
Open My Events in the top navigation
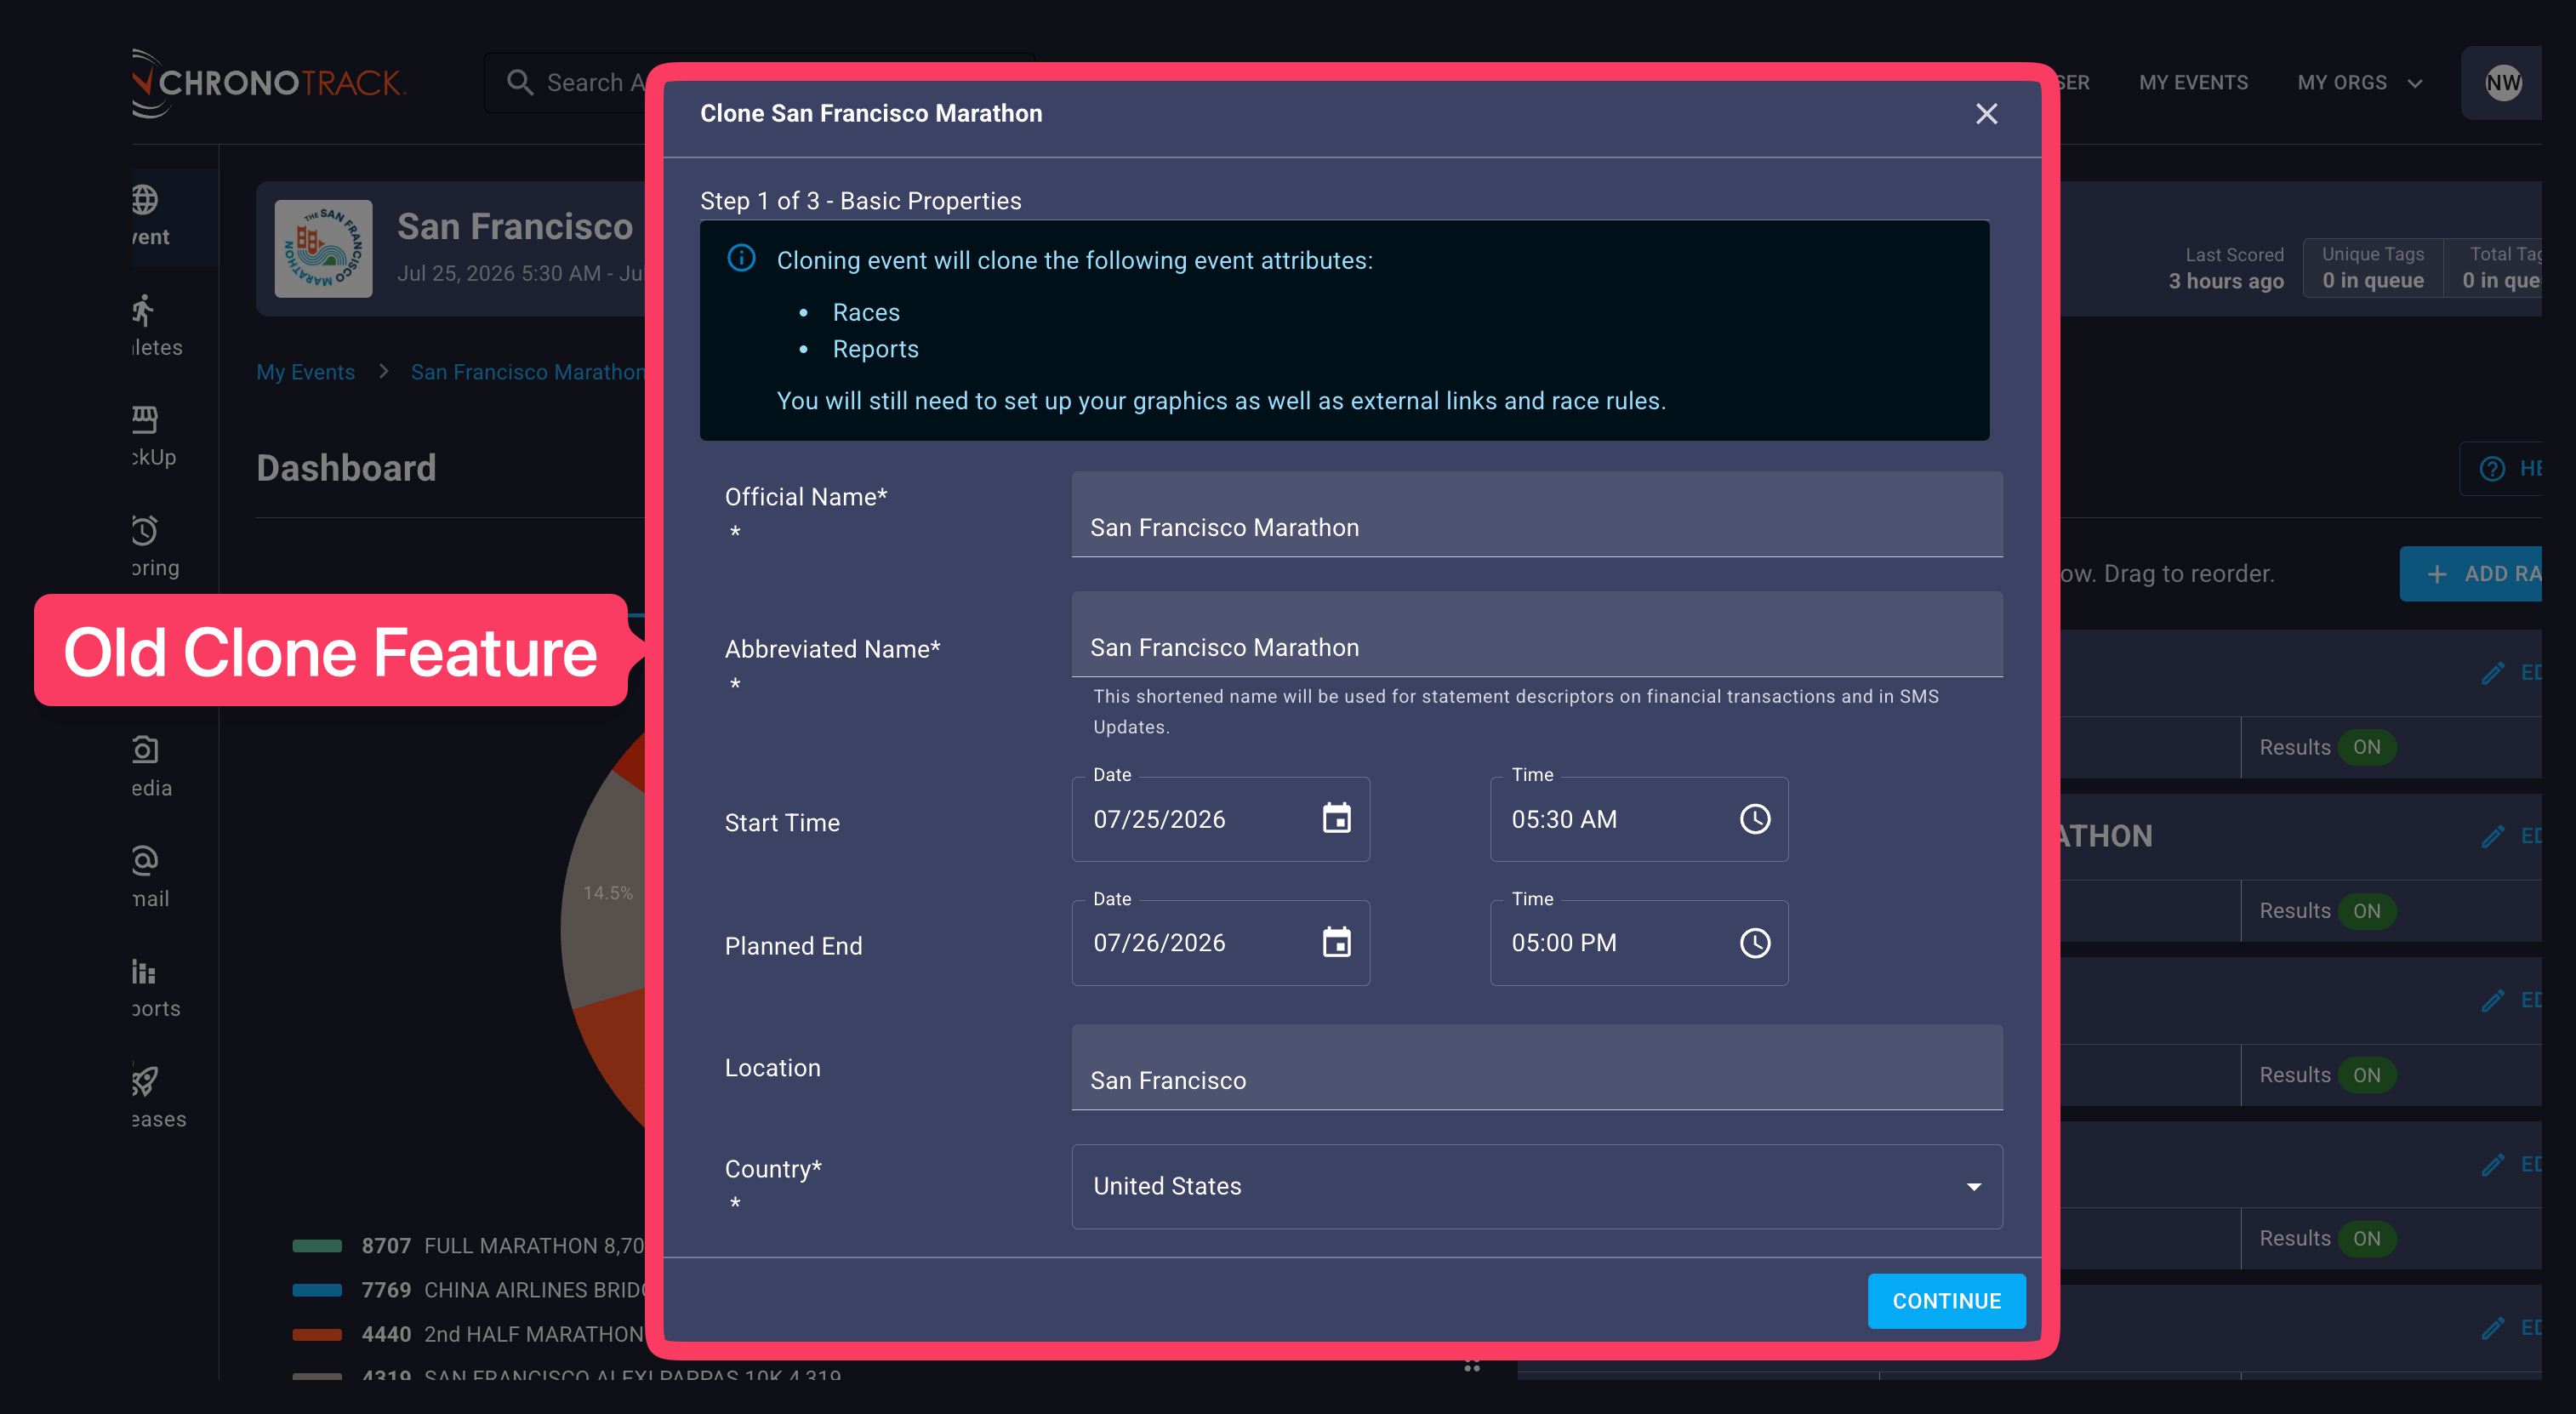tap(2193, 83)
